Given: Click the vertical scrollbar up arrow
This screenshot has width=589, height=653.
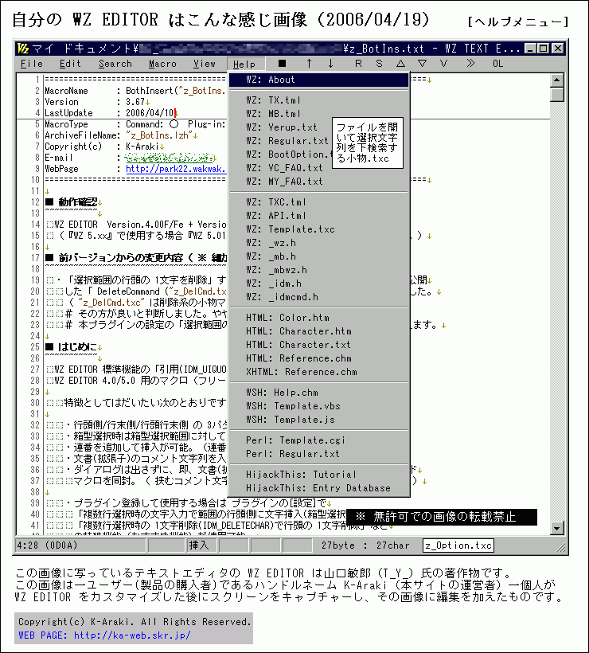Looking at the screenshot, I should pos(557,80).
